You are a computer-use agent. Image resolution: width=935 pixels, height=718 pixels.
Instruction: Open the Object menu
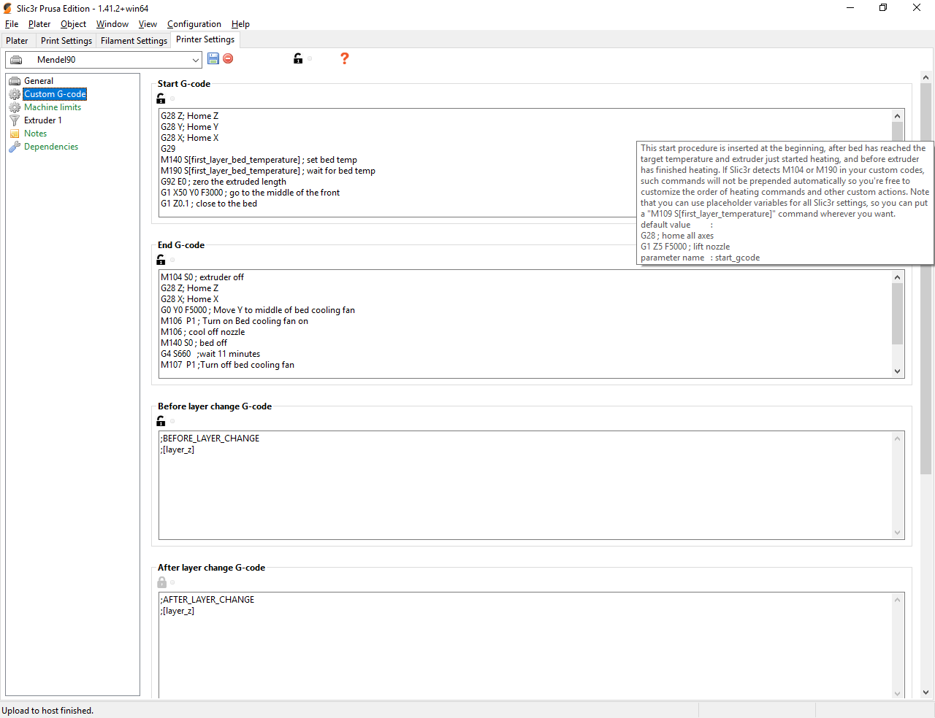pos(73,24)
